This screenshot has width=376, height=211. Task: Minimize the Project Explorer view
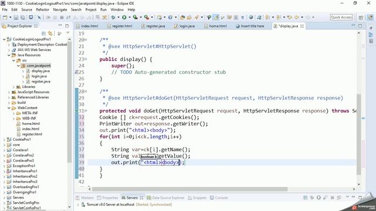(x=60, y=25)
